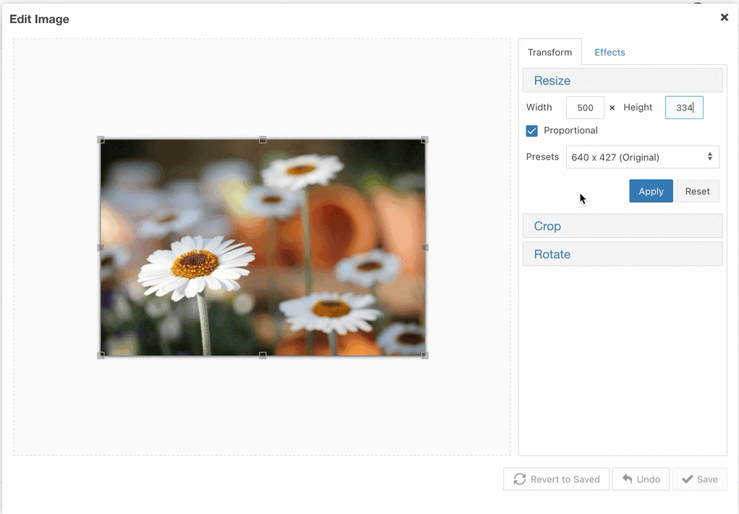Click the checkmark icon on Save button
This screenshot has height=514, width=739.
click(x=688, y=479)
